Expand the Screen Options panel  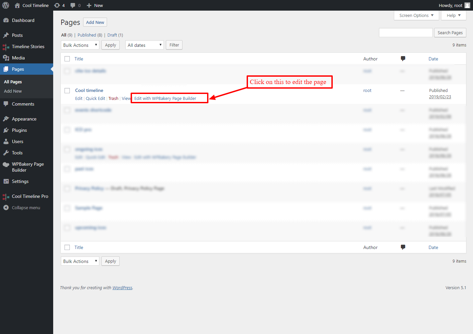tap(416, 15)
